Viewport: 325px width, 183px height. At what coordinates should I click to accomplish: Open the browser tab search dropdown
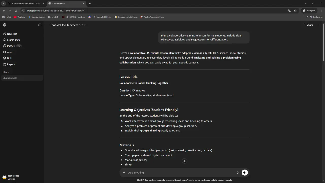click(3, 3)
